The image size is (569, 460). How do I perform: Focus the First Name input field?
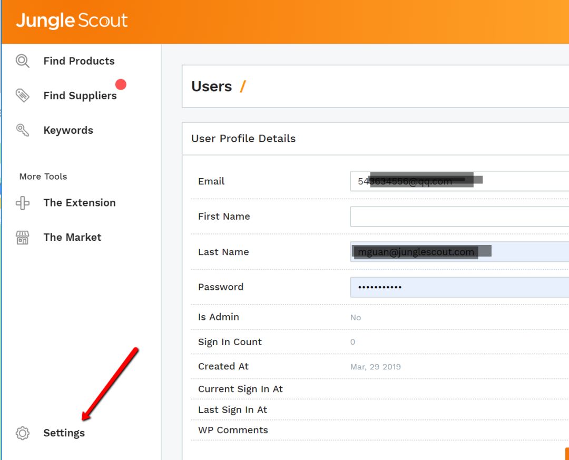tap(459, 217)
